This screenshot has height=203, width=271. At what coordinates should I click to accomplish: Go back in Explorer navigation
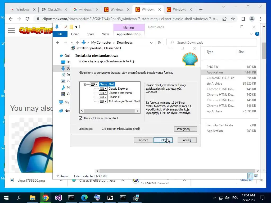(x=58, y=43)
